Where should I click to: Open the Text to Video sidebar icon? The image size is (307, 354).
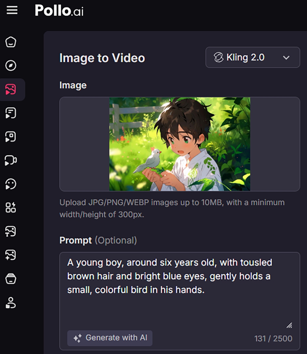(11, 113)
